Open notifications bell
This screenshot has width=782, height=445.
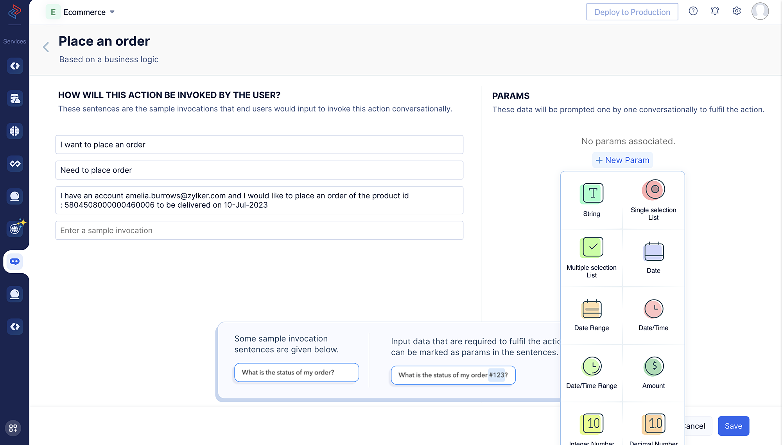tap(714, 11)
